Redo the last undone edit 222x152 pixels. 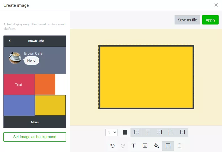point(123,146)
